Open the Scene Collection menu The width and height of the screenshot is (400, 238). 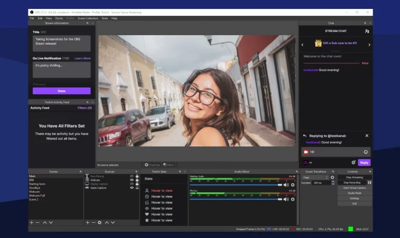point(88,18)
